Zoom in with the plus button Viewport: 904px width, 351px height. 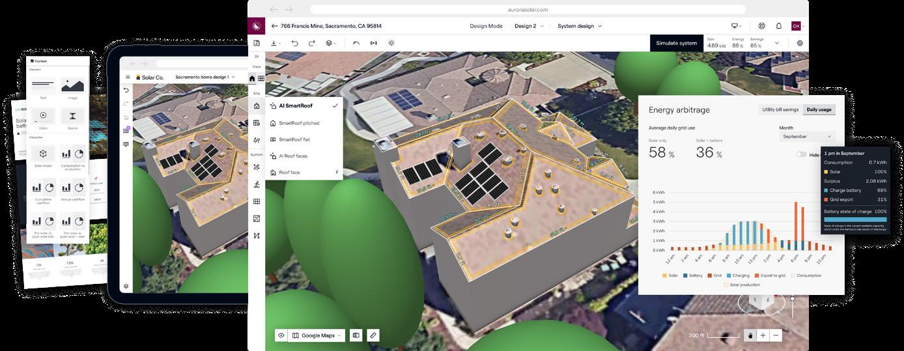(763, 335)
